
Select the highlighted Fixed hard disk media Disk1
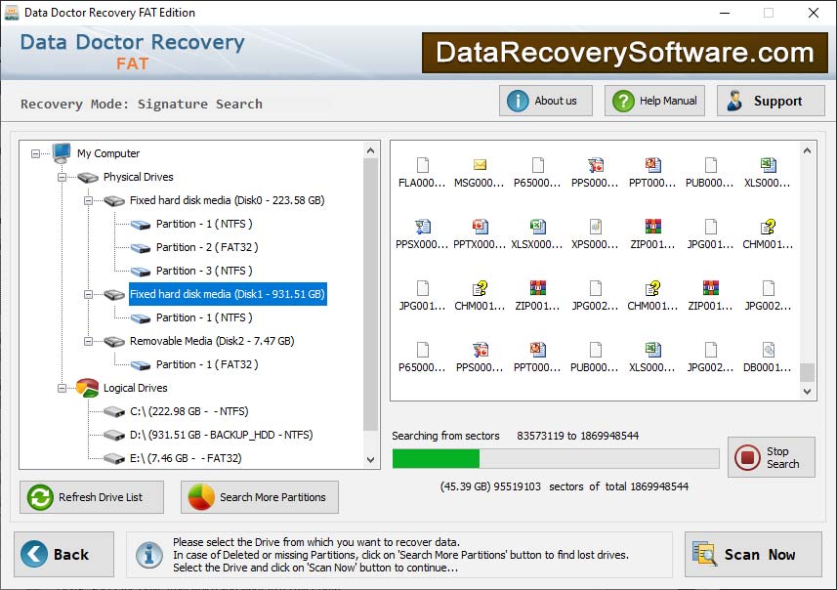pyautogui.click(x=228, y=294)
